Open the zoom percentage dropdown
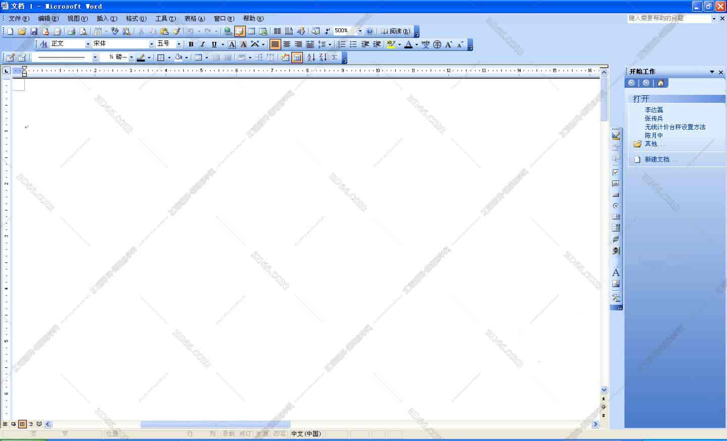The width and height of the screenshot is (727, 441). coord(360,31)
